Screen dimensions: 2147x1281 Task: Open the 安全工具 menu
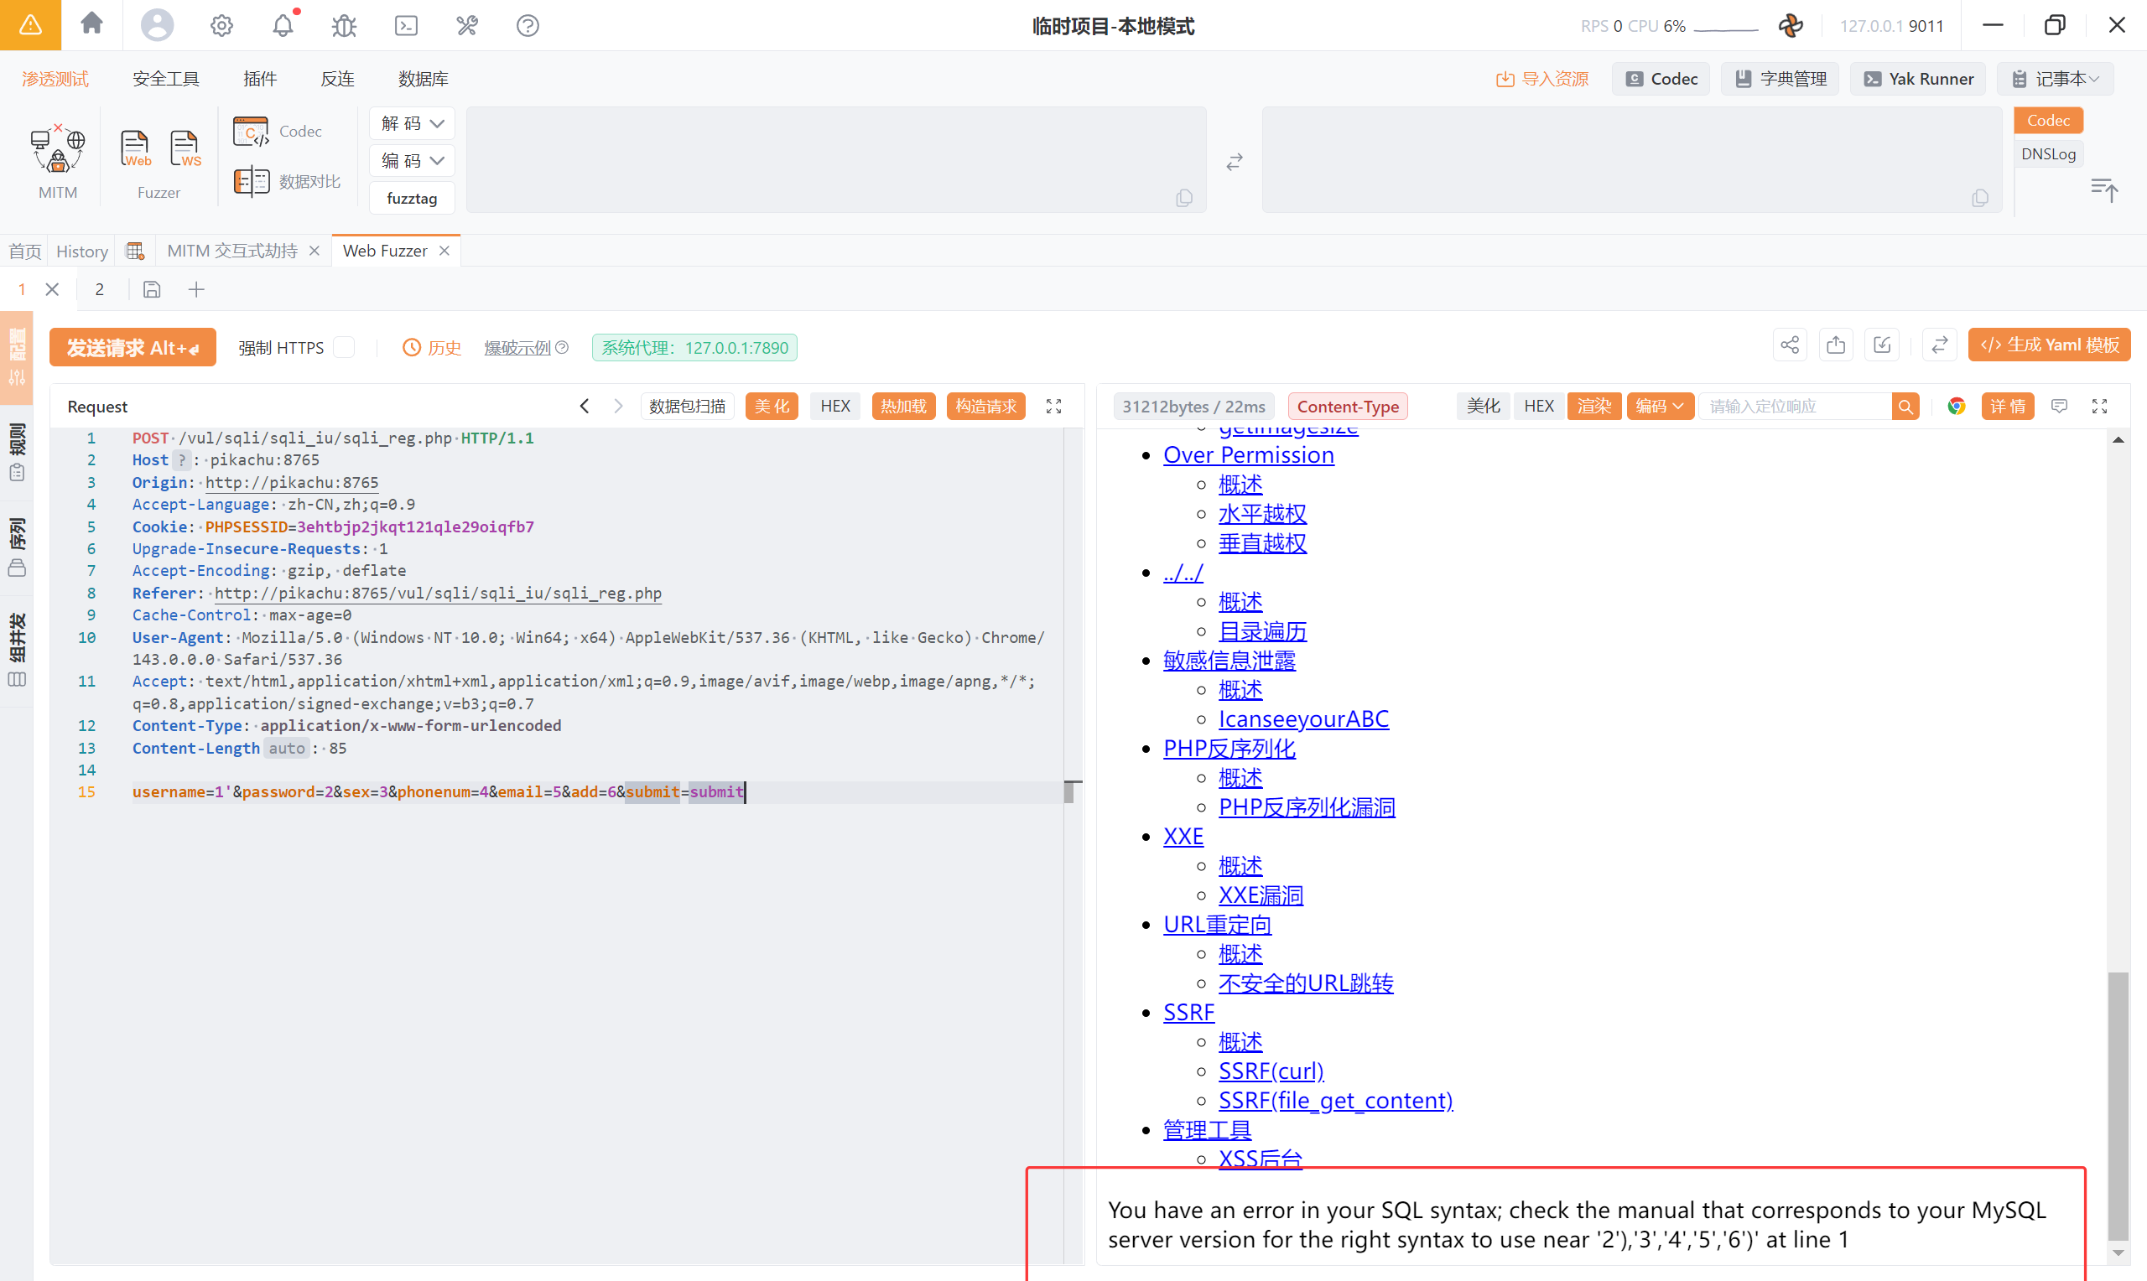[x=166, y=79]
